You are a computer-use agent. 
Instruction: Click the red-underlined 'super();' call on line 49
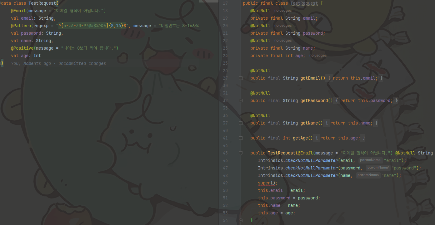268,183
